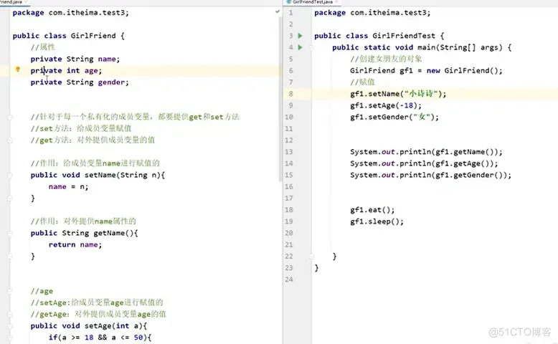Fold the setAge(int a) method

[9, 326]
